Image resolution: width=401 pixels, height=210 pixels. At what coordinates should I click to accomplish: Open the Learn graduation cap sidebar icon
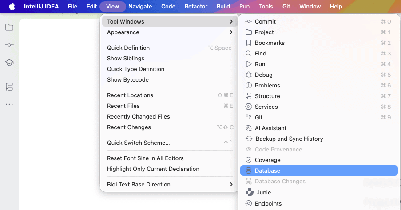point(9,63)
